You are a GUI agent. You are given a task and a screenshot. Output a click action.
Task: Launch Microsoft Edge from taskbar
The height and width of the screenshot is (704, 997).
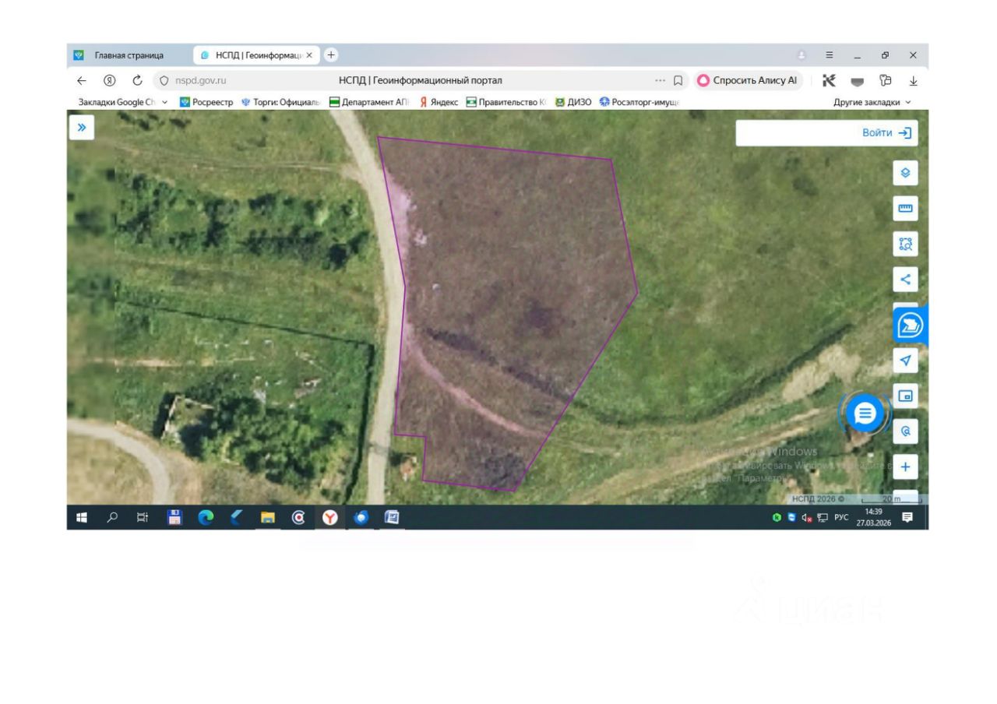point(206,517)
